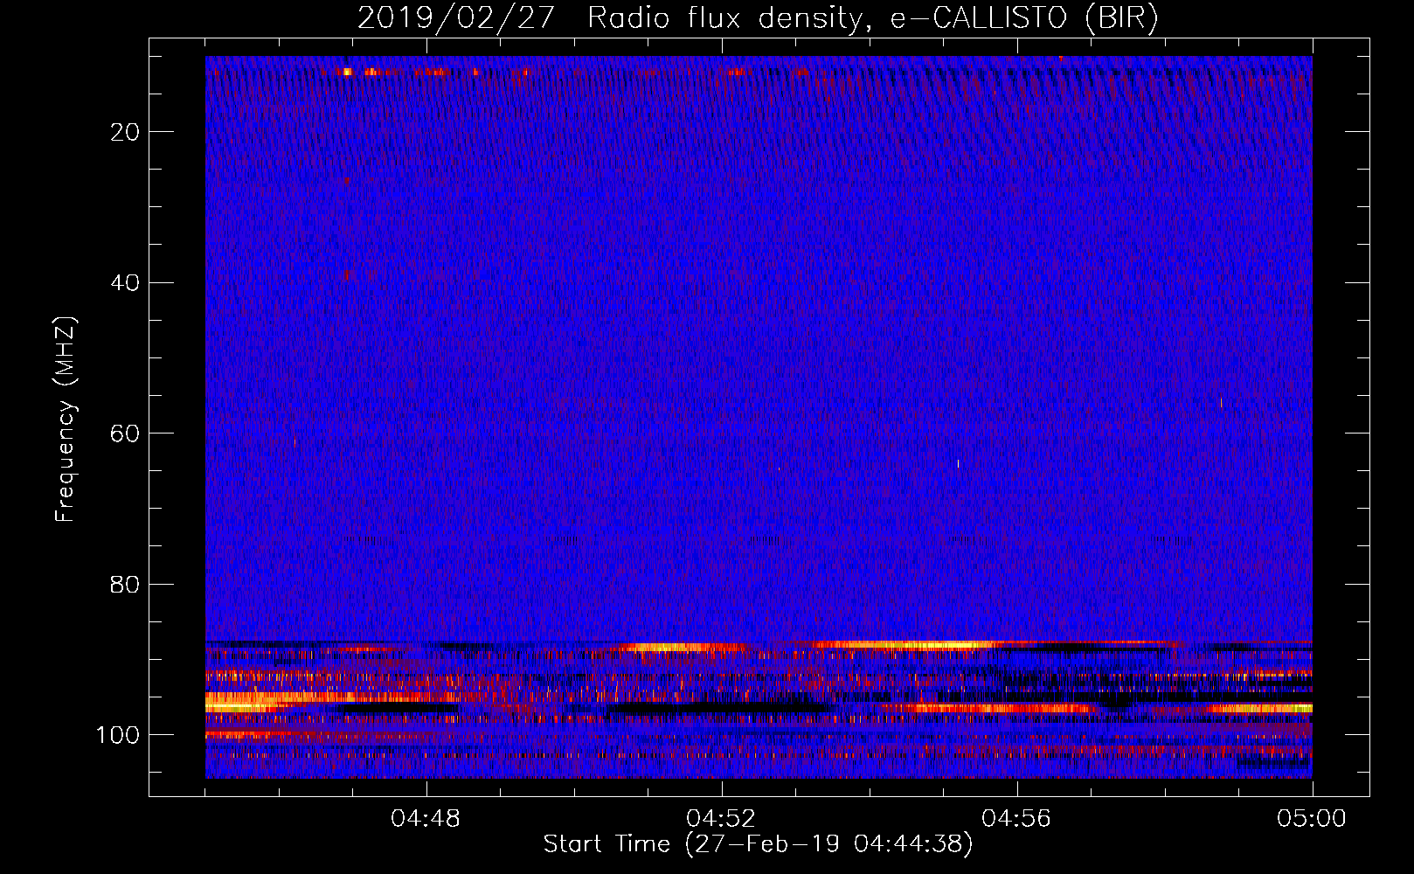
Task: Click the 40 frequency tick label
Action: coord(126,282)
